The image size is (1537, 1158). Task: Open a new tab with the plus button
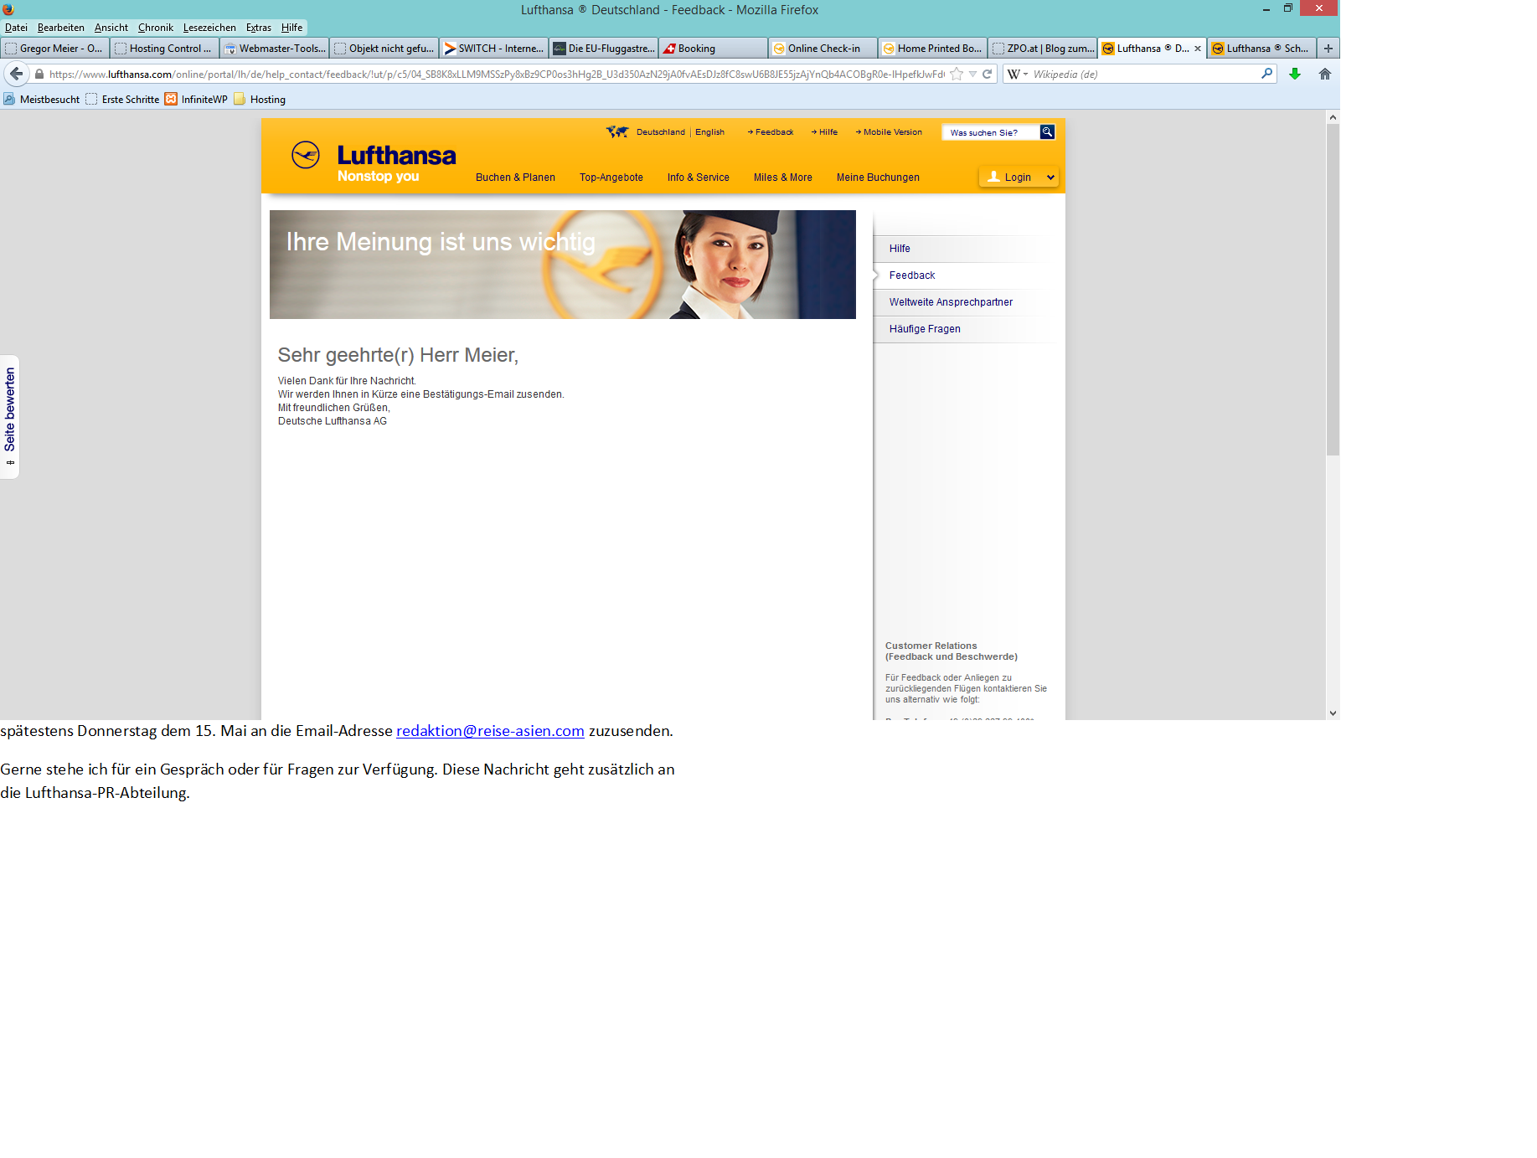[x=1328, y=49]
